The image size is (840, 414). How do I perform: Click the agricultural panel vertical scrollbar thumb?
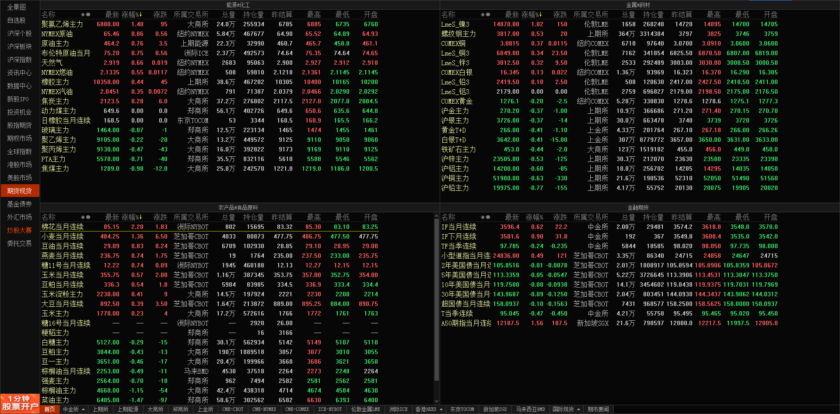[x=436, y=298]
